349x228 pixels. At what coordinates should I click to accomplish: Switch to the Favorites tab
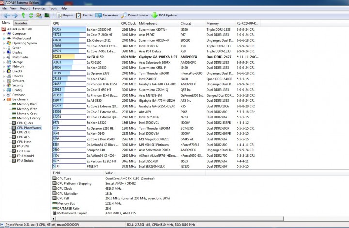click(x=21, y=23)
